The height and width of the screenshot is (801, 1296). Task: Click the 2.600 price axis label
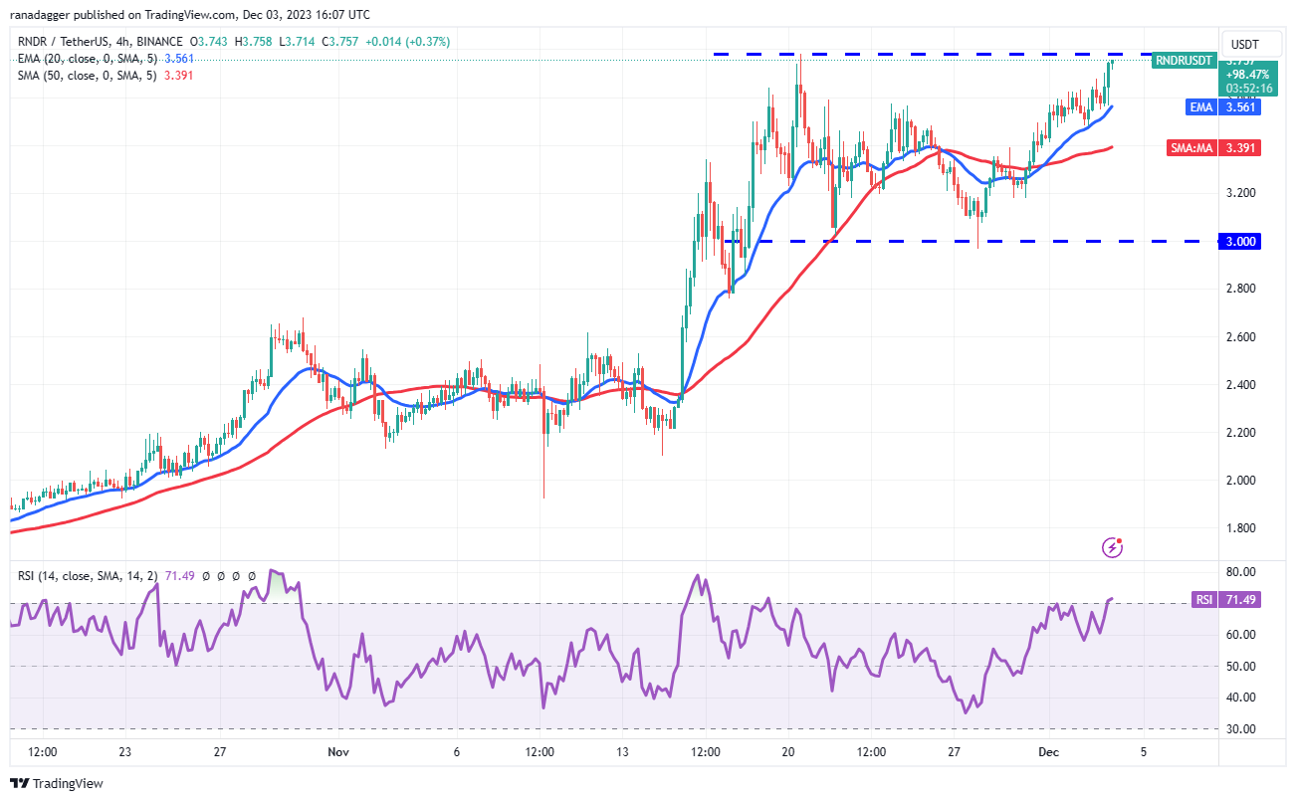(x=1243, y=336)
